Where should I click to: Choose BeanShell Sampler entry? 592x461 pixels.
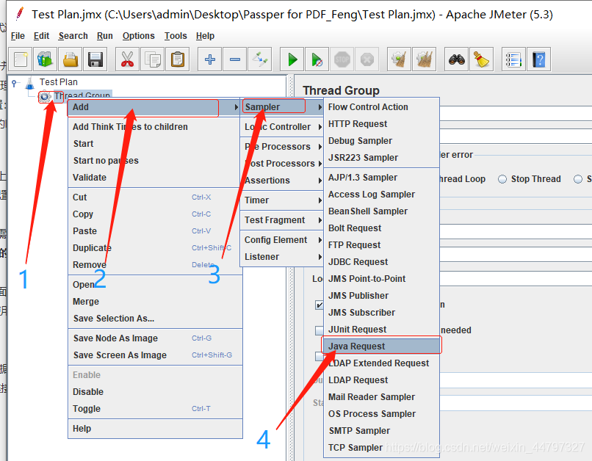coord(382,211)
